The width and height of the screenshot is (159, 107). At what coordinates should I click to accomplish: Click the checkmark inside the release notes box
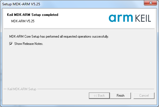click(x=11, y=44)
